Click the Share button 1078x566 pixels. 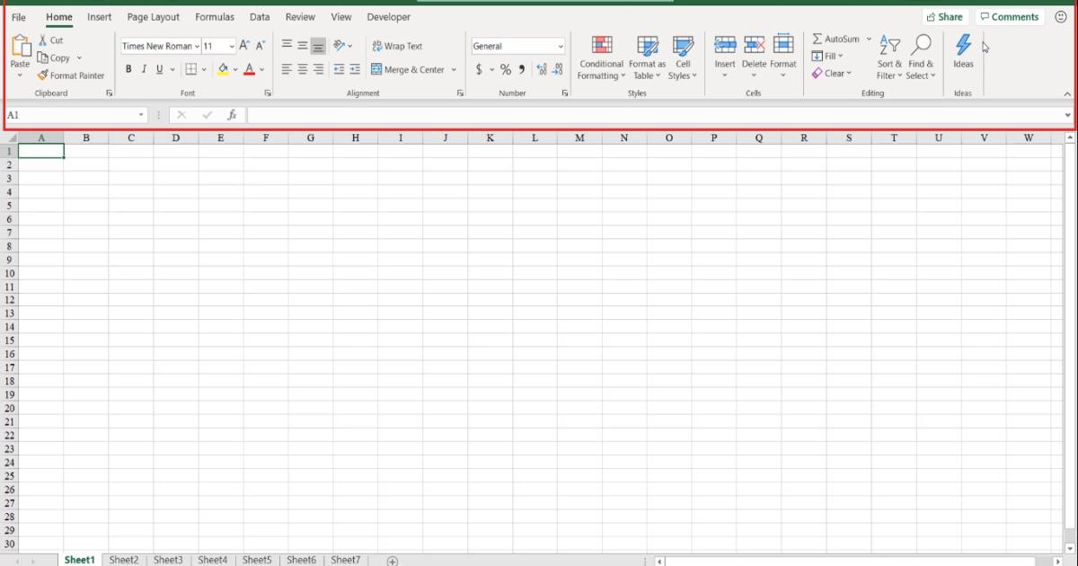point(945,16)
